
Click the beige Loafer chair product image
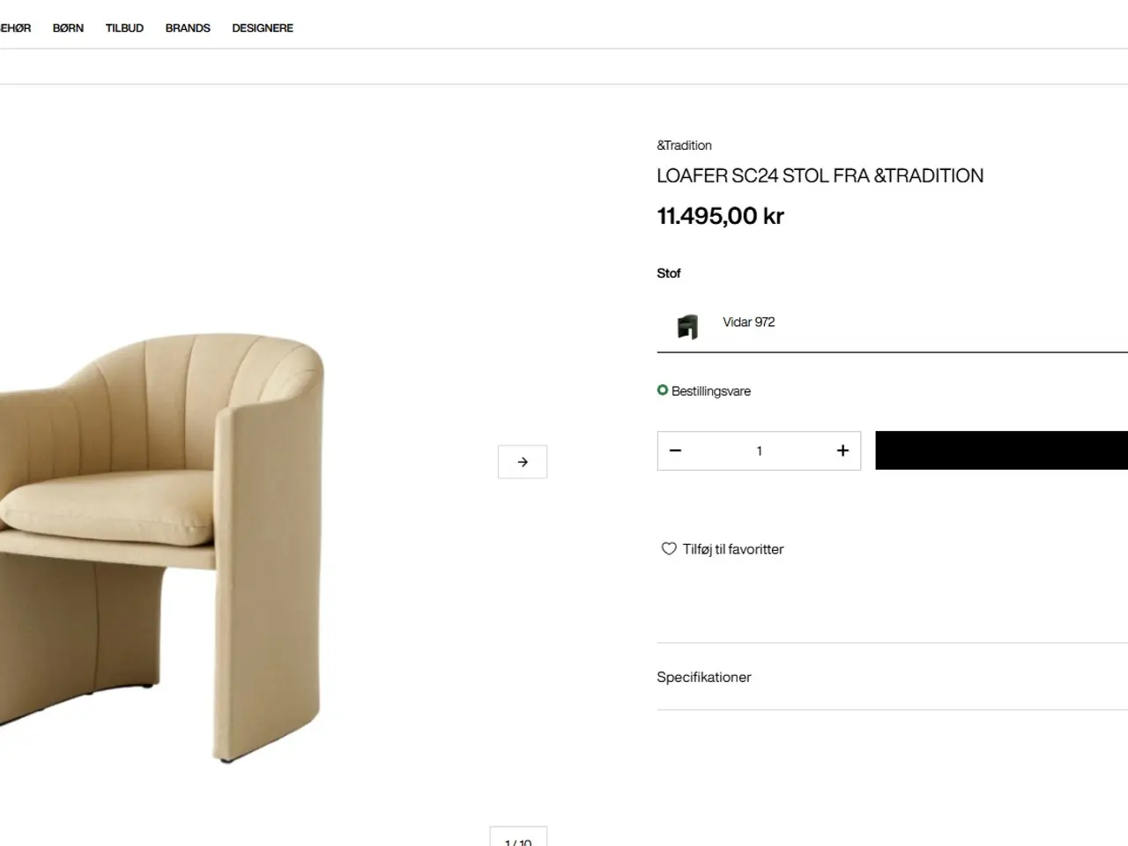click(x=163, y=546)
